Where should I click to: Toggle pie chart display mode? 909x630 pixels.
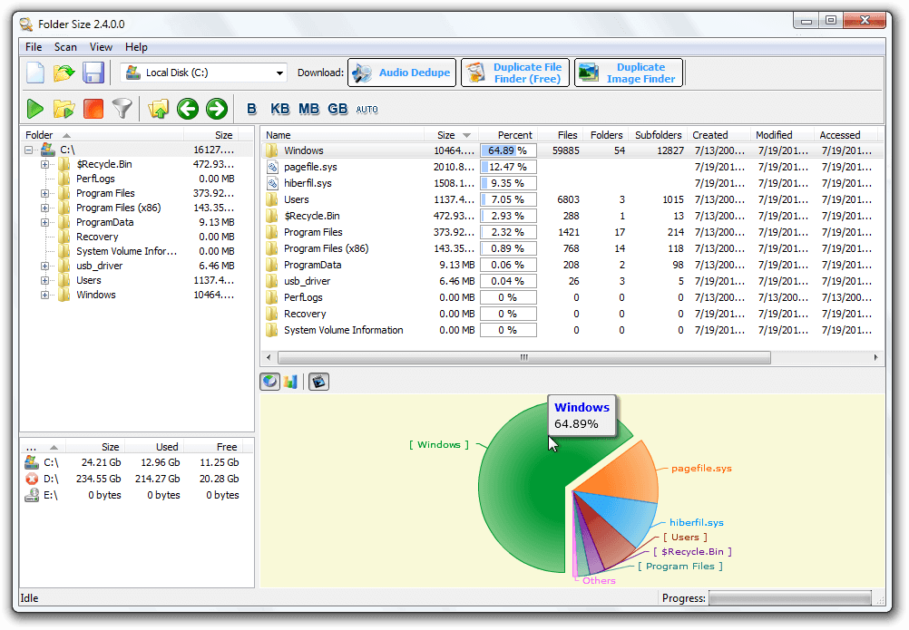coord(269,381)
